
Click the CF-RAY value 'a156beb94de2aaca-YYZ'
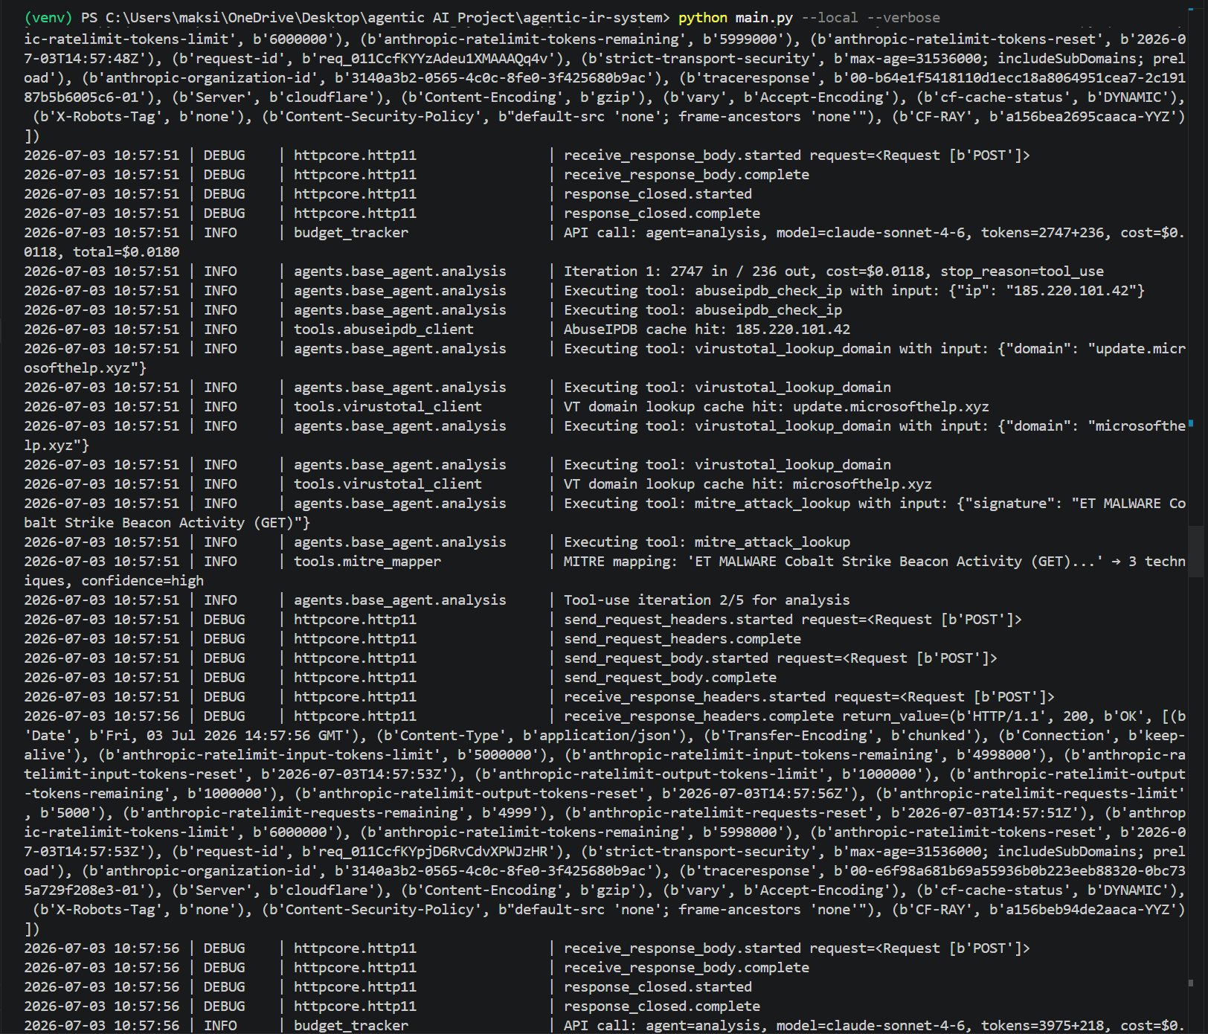coord(1087,910)
